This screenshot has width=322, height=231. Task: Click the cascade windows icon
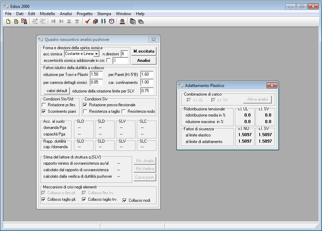(141, 21)
